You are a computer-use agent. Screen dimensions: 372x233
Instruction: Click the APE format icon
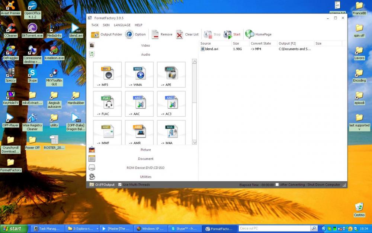click(x=171, y=74)
